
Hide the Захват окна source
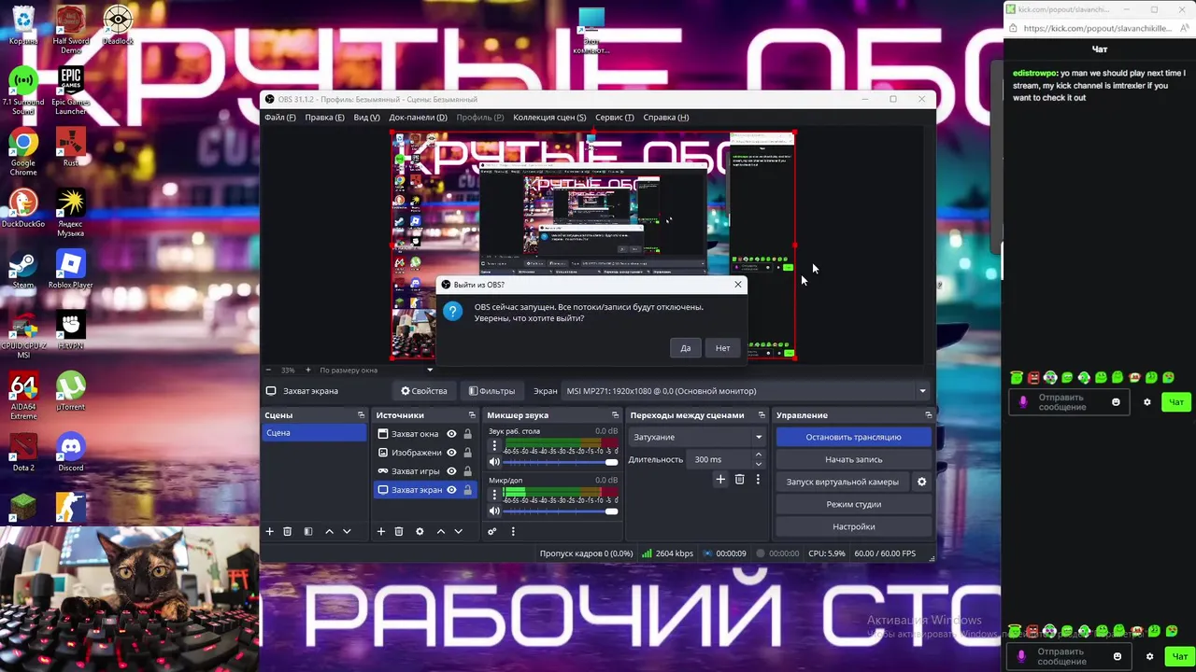pos(451,433)
